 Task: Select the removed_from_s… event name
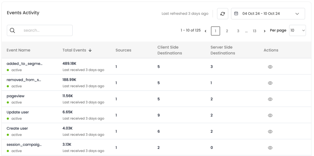pyautogui.click(x=24, y=80)
